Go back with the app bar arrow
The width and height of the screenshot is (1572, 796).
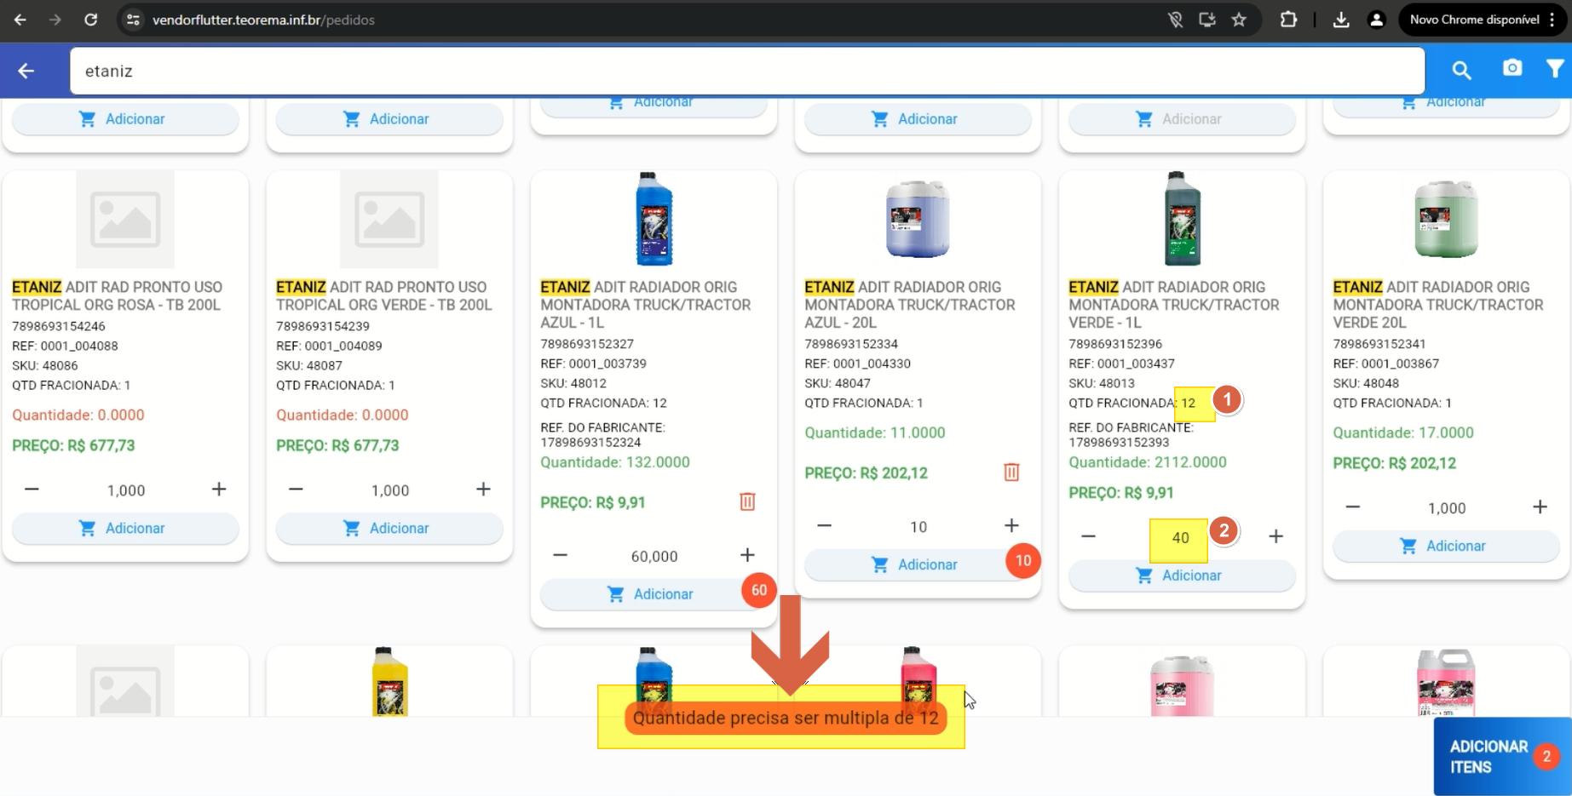tap(26, 71)
